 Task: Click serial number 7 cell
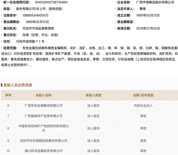(8, 116)
